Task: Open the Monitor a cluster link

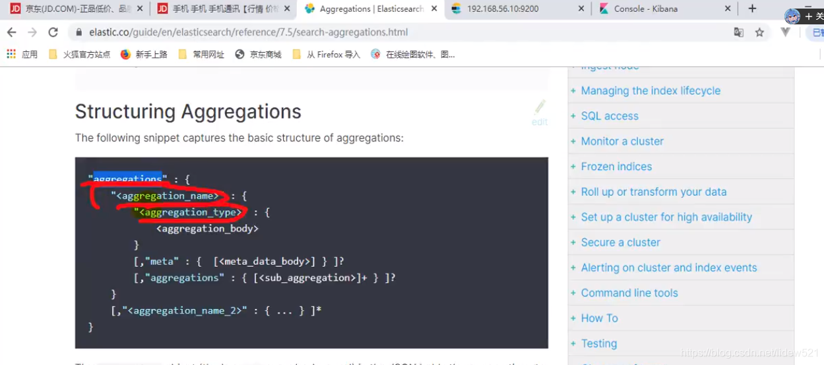Action: click(622, 142)
